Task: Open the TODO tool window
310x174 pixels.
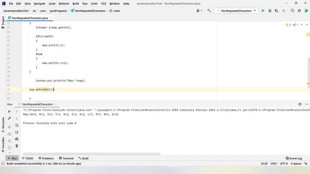Action: [28, 158]
